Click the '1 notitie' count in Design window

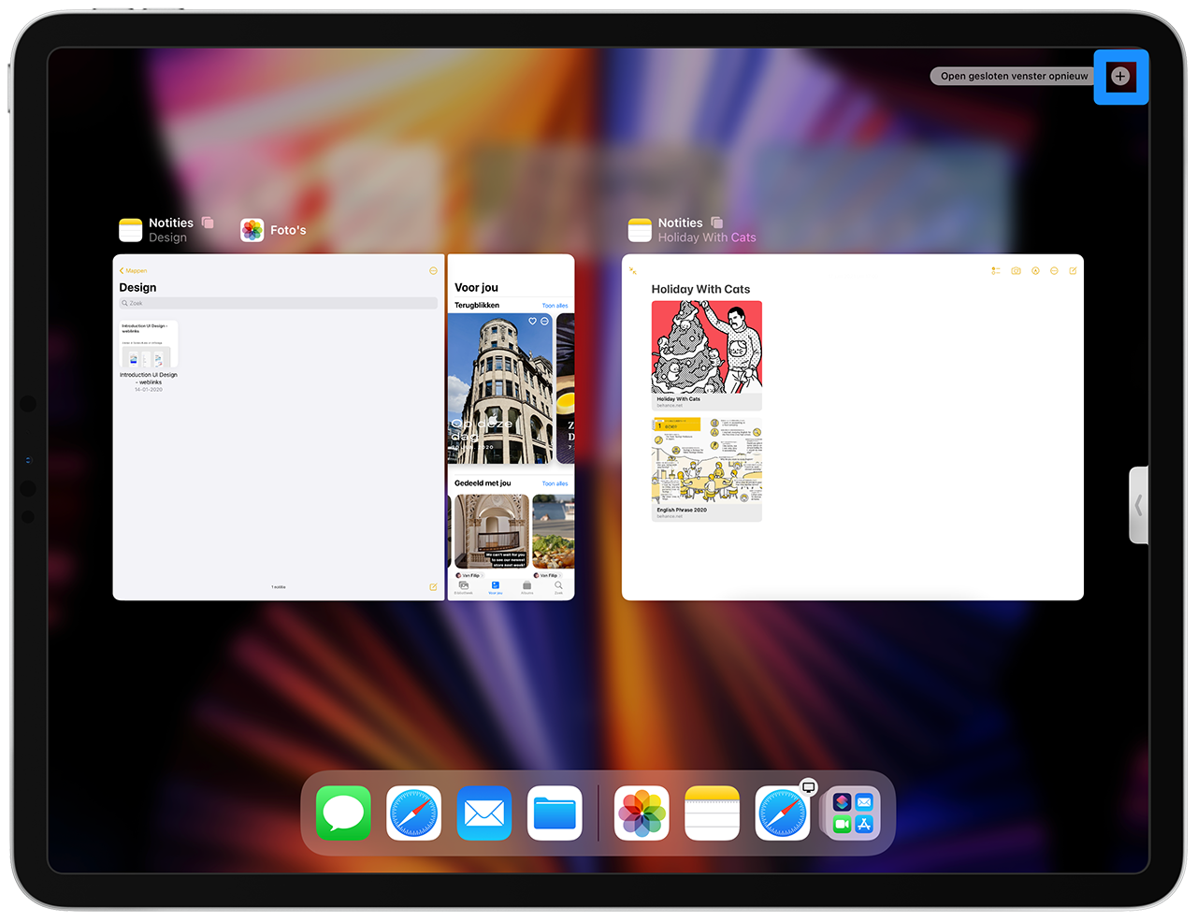(x=279, y=587)
